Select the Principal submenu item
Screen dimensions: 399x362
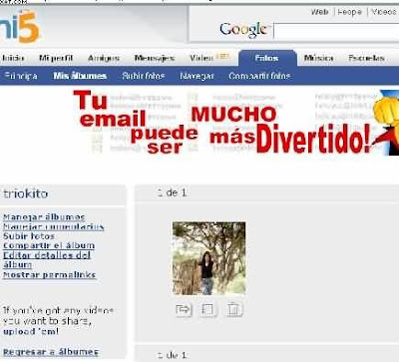[21, 76]
